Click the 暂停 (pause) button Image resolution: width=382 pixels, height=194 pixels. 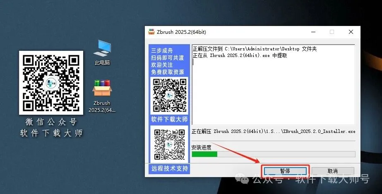point(285,171)
